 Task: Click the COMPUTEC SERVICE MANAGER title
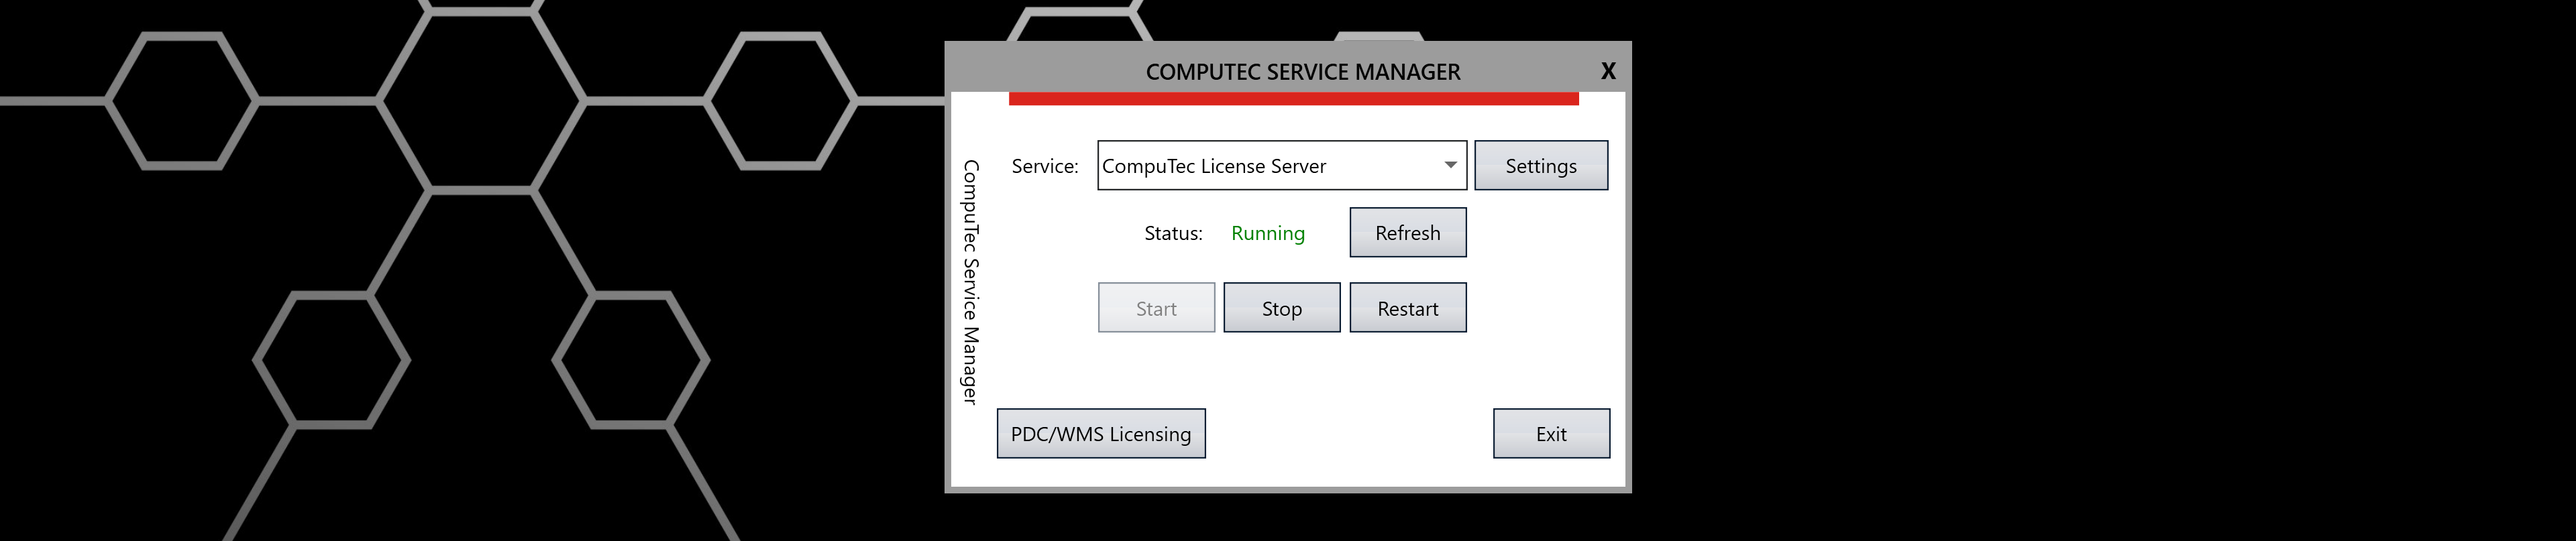tap(1303, 72)
